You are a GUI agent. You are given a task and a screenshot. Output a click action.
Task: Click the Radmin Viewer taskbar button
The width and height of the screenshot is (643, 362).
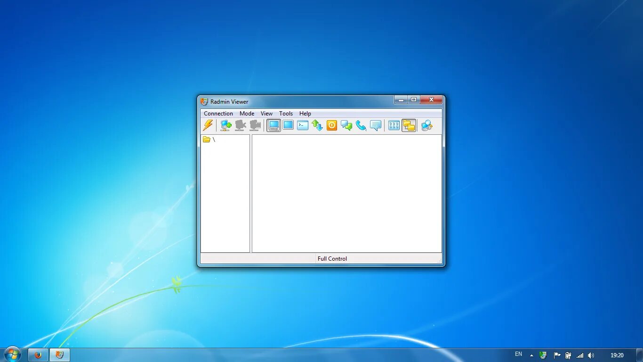pos(60,355)
